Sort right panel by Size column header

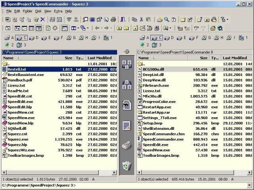pyautogui.click(x=198, y=58)
